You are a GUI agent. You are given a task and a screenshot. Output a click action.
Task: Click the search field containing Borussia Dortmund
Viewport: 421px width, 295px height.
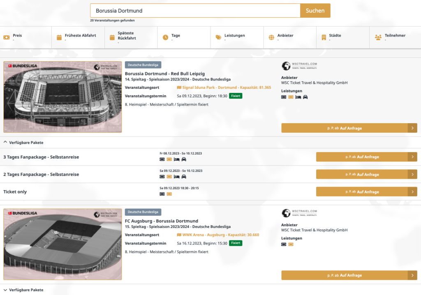click(195, 11)
